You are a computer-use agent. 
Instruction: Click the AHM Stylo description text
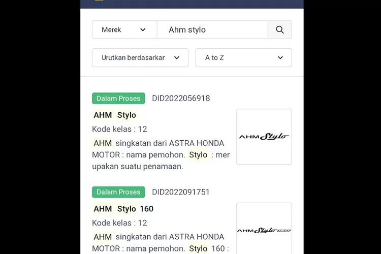pos(161,154)
